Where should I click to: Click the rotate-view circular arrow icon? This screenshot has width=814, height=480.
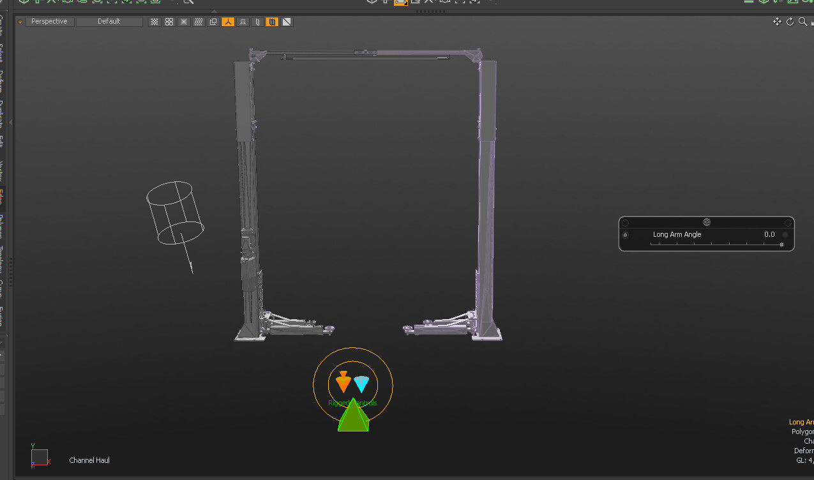click(790, 22)
